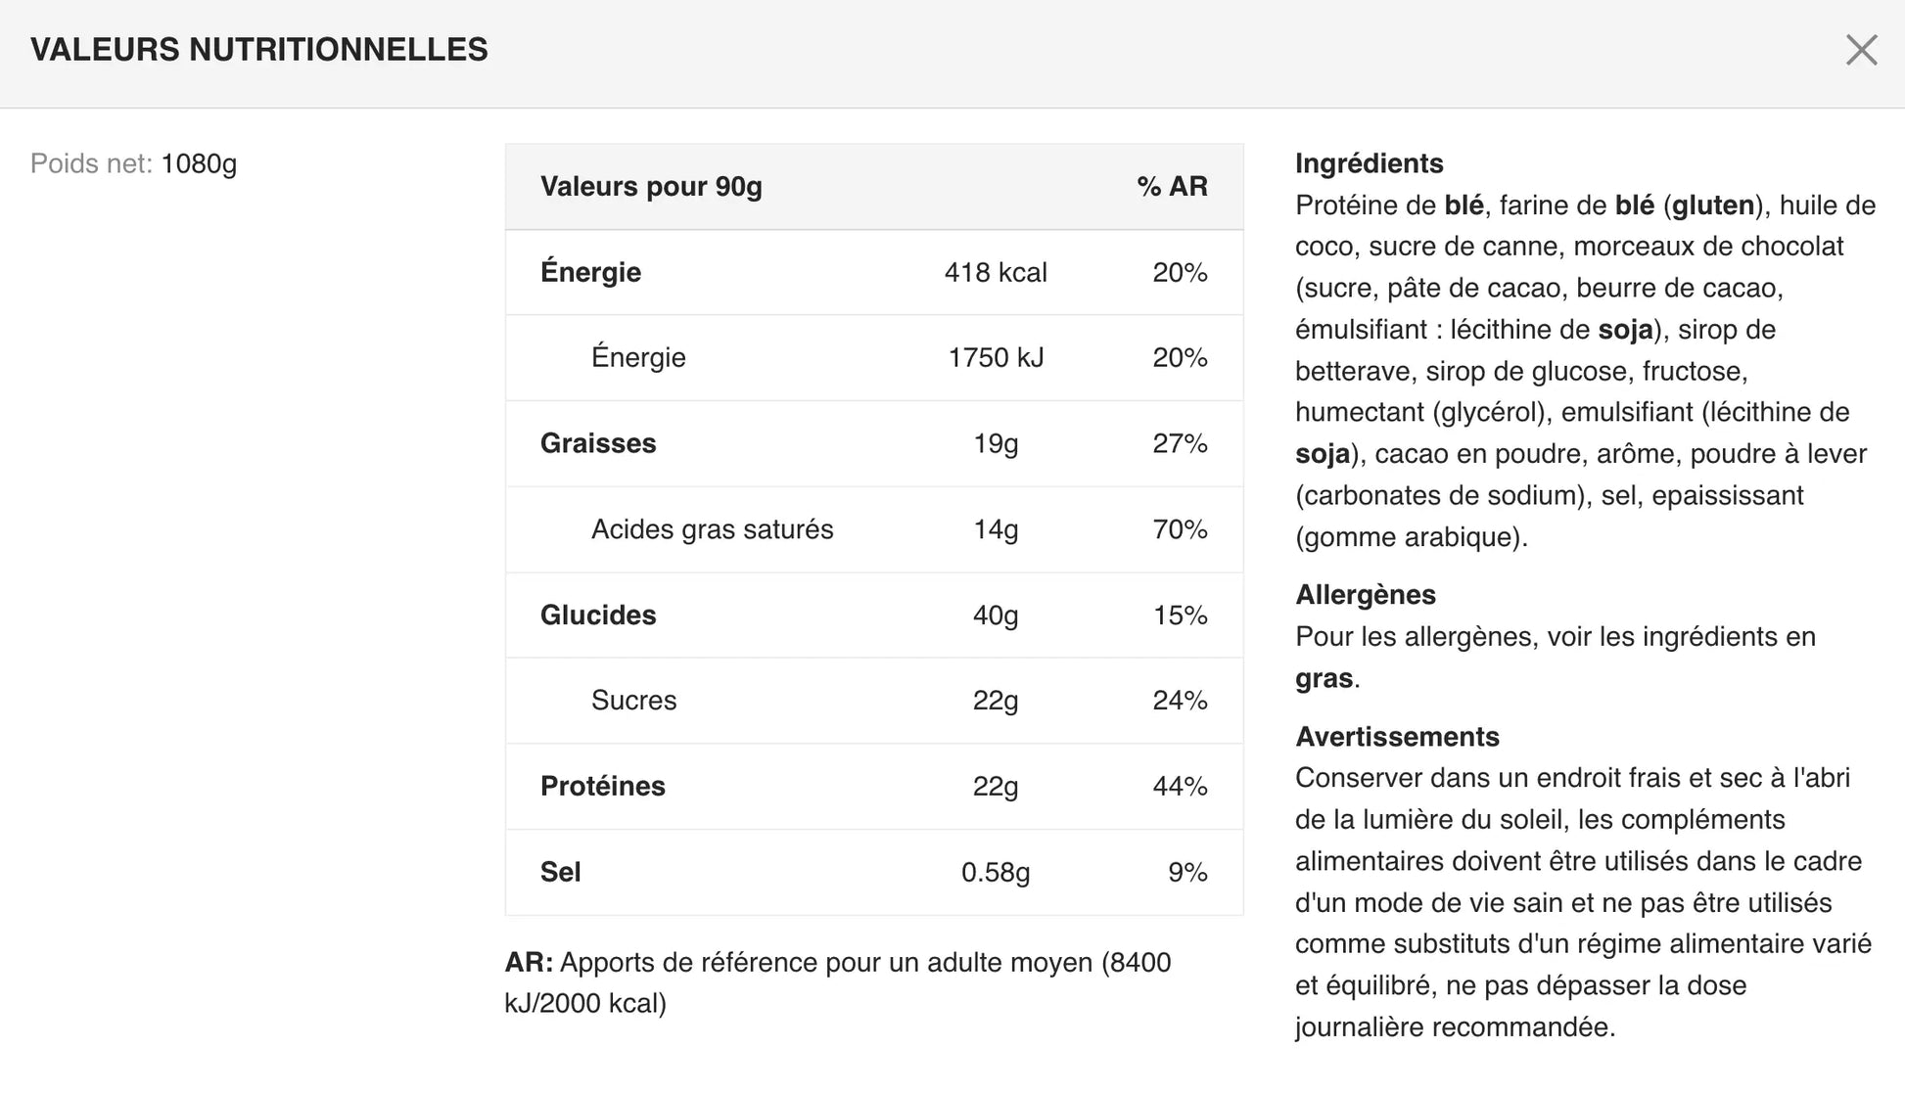Click the storage warning paragraph text

(1583, 902)
